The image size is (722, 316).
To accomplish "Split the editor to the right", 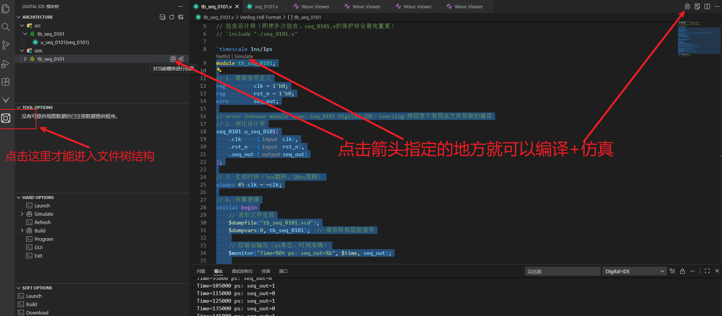I will [707, 7].
